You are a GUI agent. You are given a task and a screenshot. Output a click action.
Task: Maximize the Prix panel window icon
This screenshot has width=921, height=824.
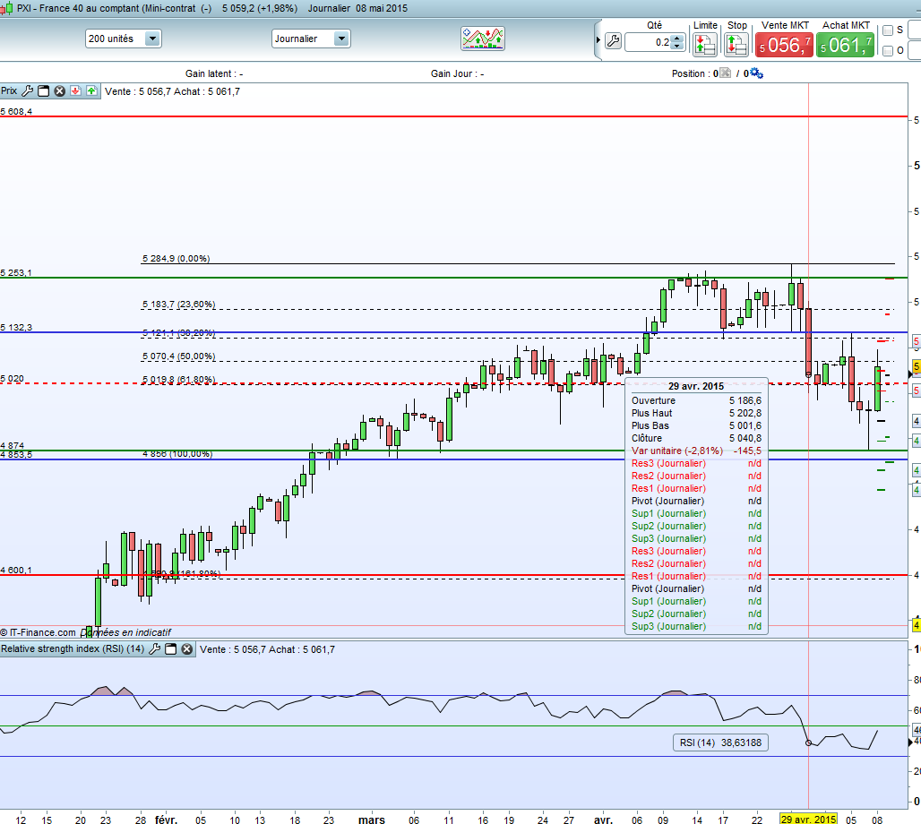tap(44, 91)
